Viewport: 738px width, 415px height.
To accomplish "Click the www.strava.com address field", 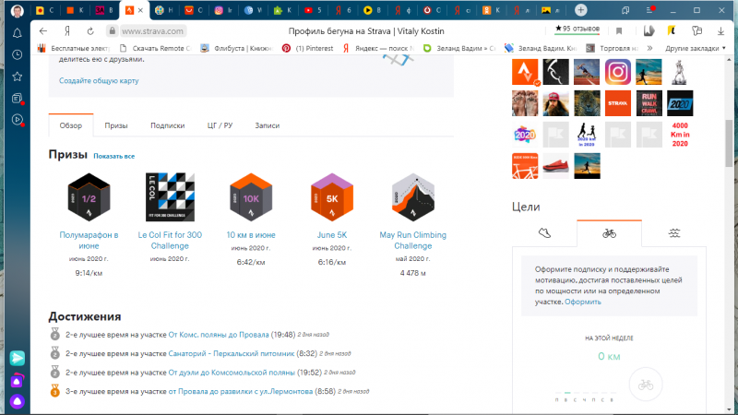I will tap(152, 31).
